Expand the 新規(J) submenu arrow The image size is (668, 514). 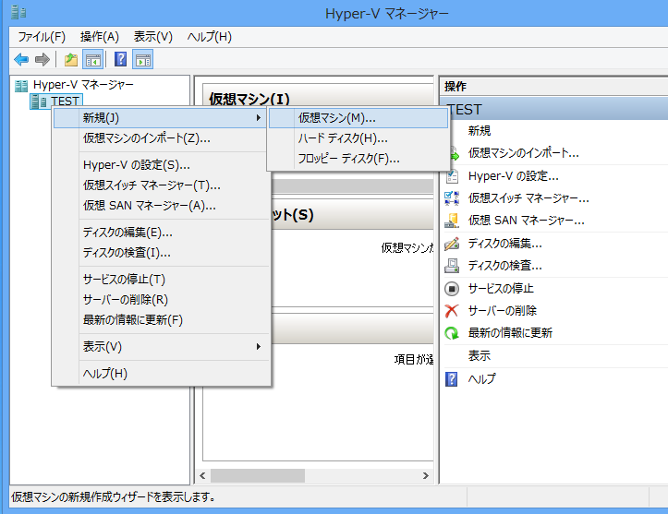tap(258, 118)
